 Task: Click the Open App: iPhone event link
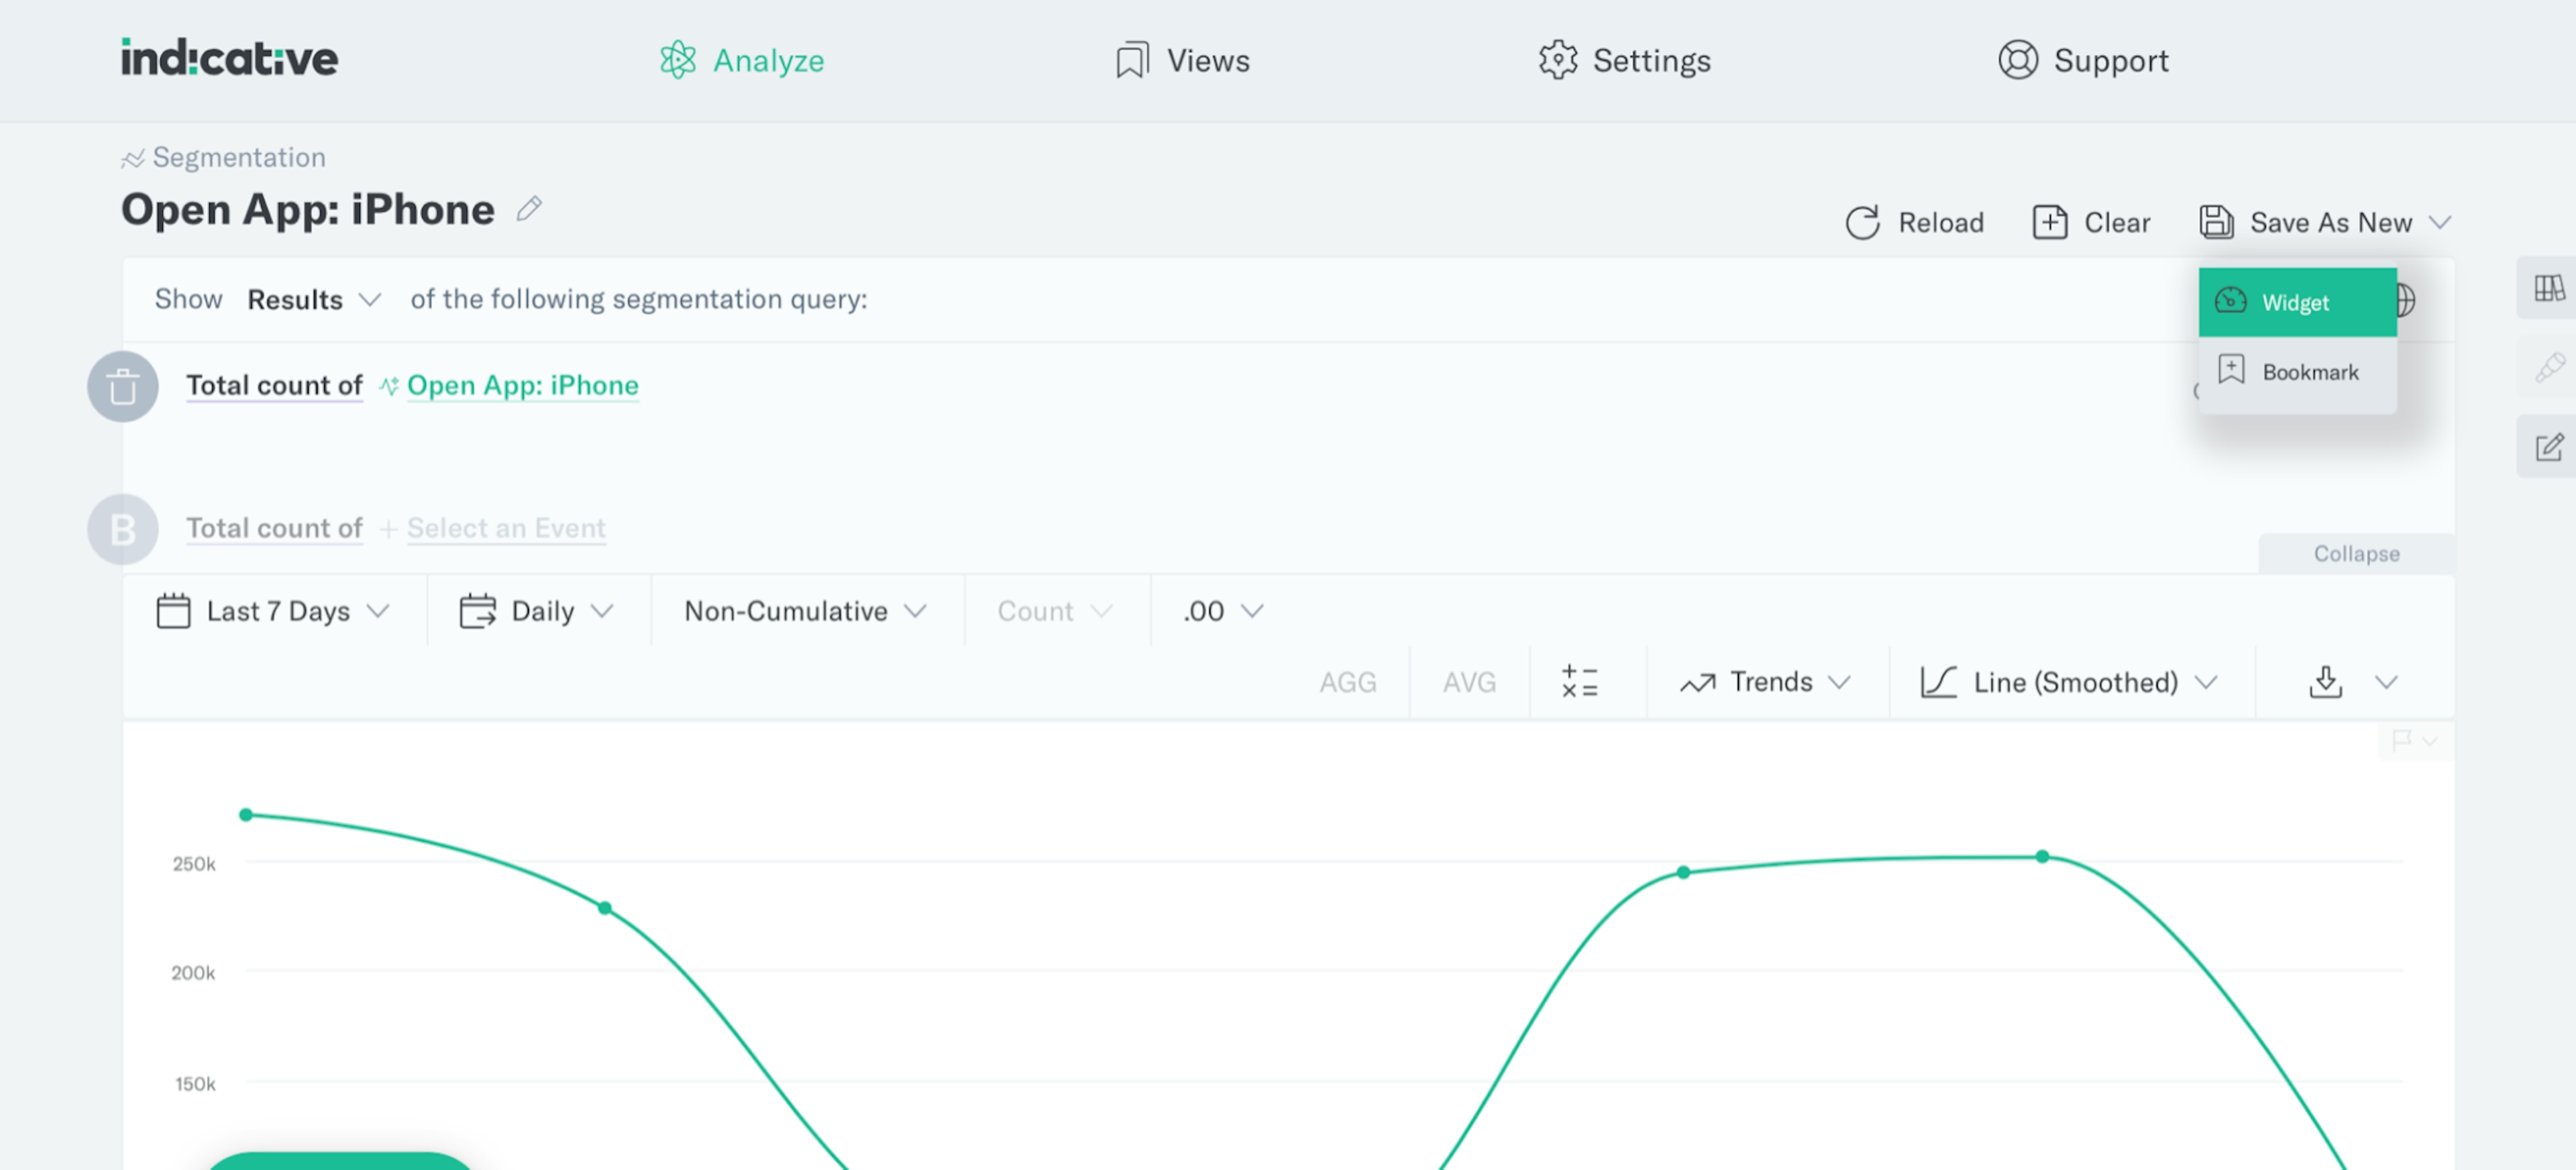[522, 386]
